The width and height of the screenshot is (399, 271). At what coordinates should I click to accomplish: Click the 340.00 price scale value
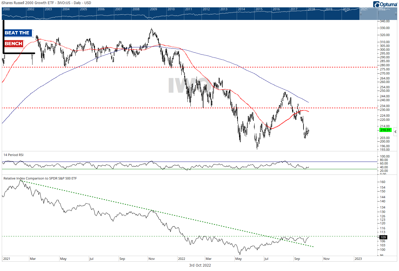click(x=385, y=21)
